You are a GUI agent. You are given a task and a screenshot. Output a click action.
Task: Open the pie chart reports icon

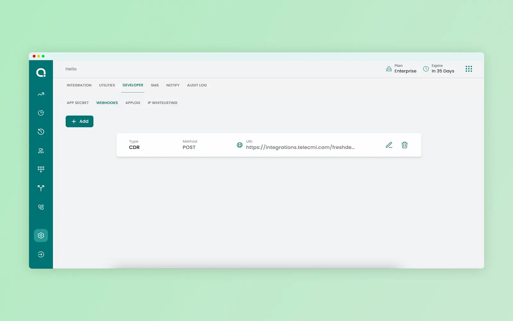(x=41, y=113)
